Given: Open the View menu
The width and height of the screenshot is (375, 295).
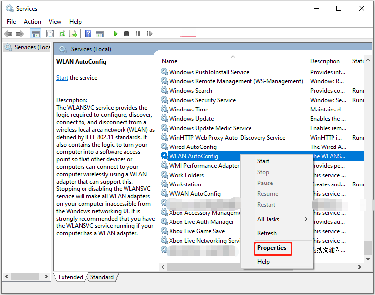Looking at the screenshot, I should pos(55,22).
